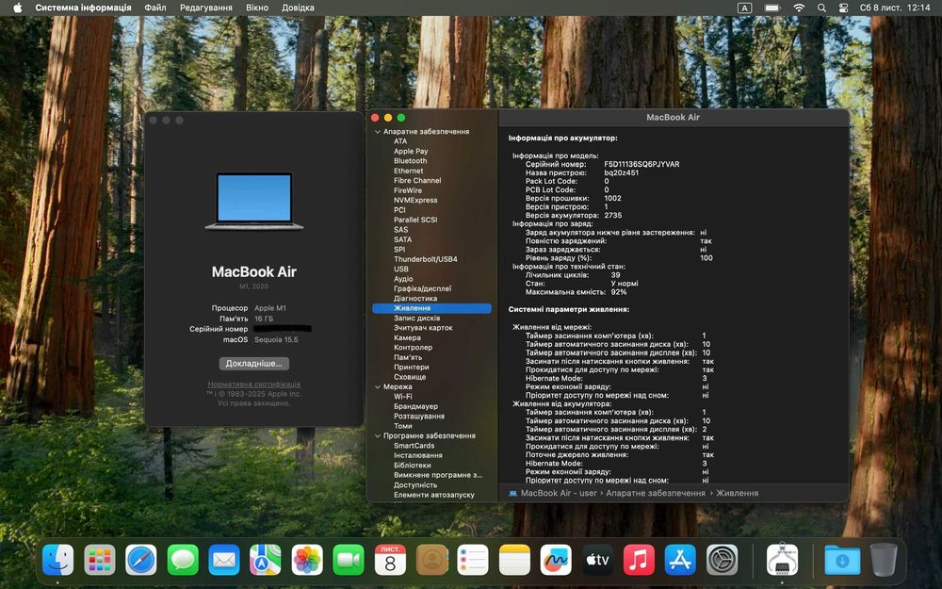Click the Докладніше... button
The height and width of the screenshot is (589, 942).
pos(253,364)
